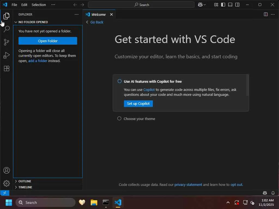Viewport: 279px width, 209px height.
Task: Open the taskbar clock and date
Action: coord(266,202)
